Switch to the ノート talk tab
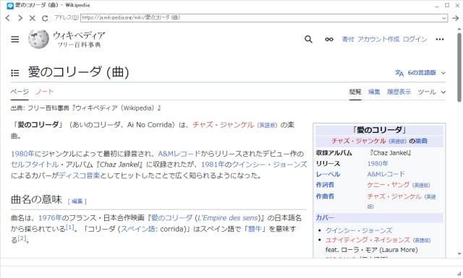Viewport: 463px width, 278px height. (x=45, y=92)
